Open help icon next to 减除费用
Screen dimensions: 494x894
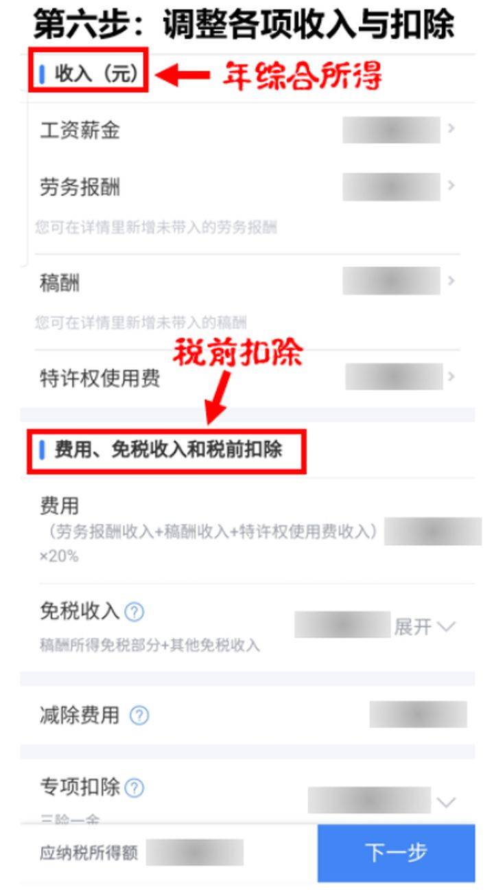(x=139, y=716)
